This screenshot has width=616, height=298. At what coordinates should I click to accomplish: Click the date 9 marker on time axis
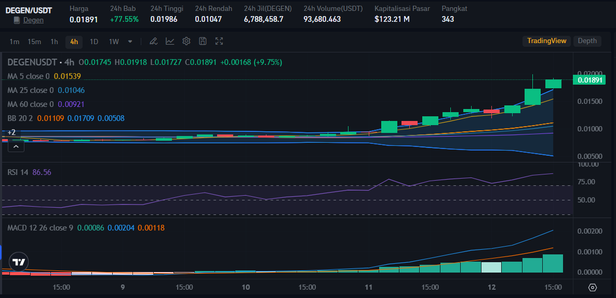point(123,288)
